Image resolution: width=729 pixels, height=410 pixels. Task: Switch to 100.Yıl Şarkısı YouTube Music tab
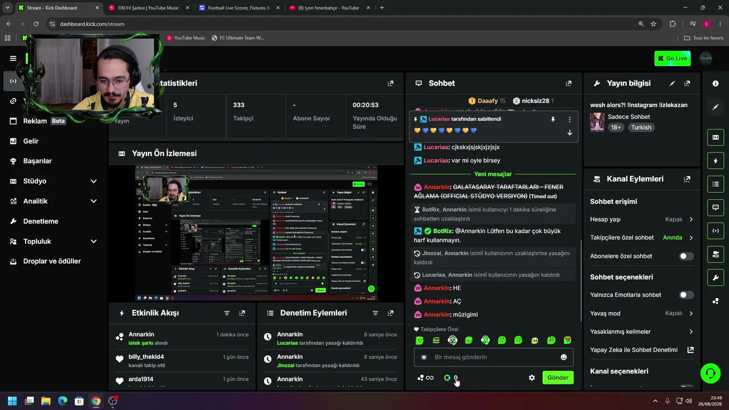pyautogui.click(x=148, y=8)
